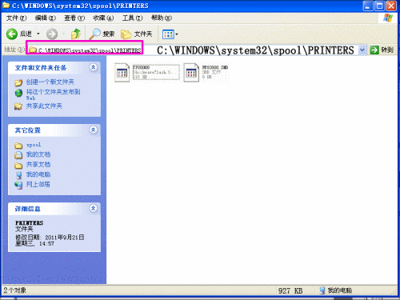
Task: Click the Forward arrow icon
Action: point(52,34)
